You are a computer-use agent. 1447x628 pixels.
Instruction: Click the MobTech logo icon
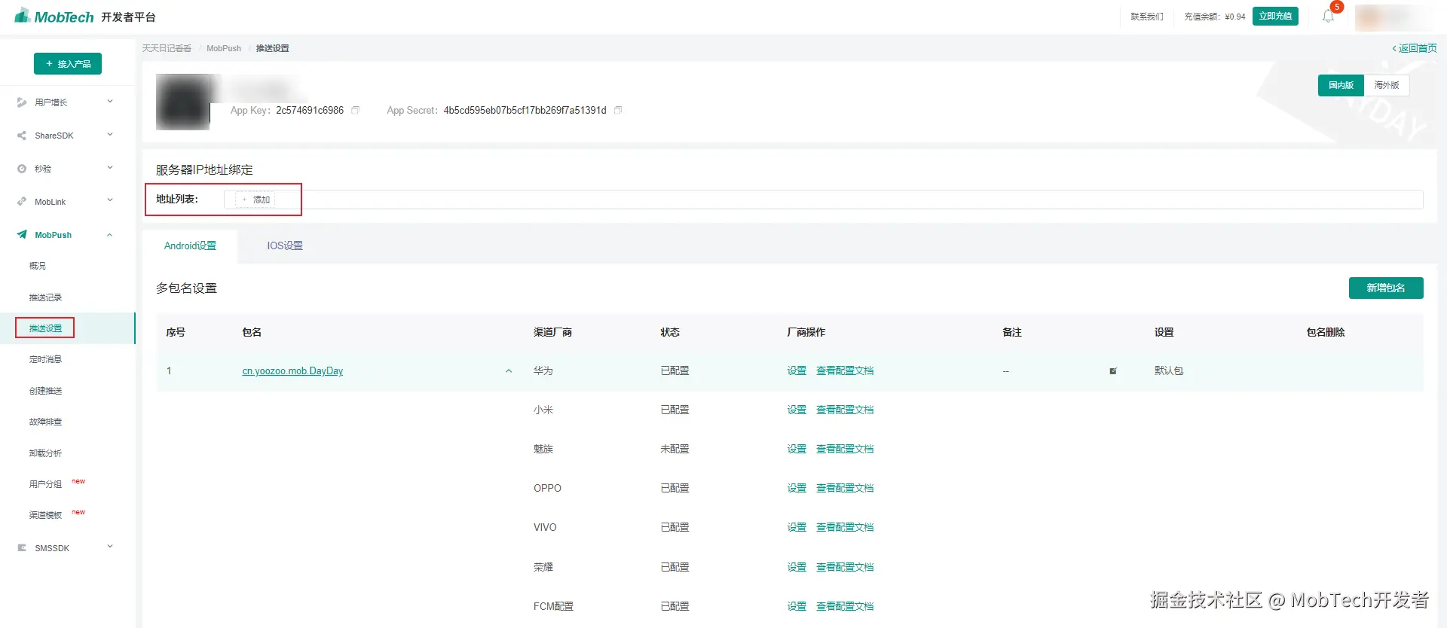(23, 15)
